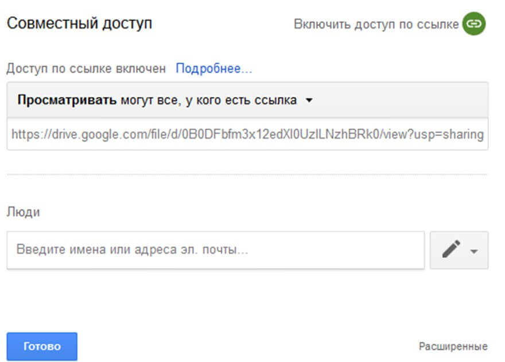This screenshot has width=505, height=362.
Task: Click "Доступ по ссылке включен" status text
Action: tap(86, 69)
